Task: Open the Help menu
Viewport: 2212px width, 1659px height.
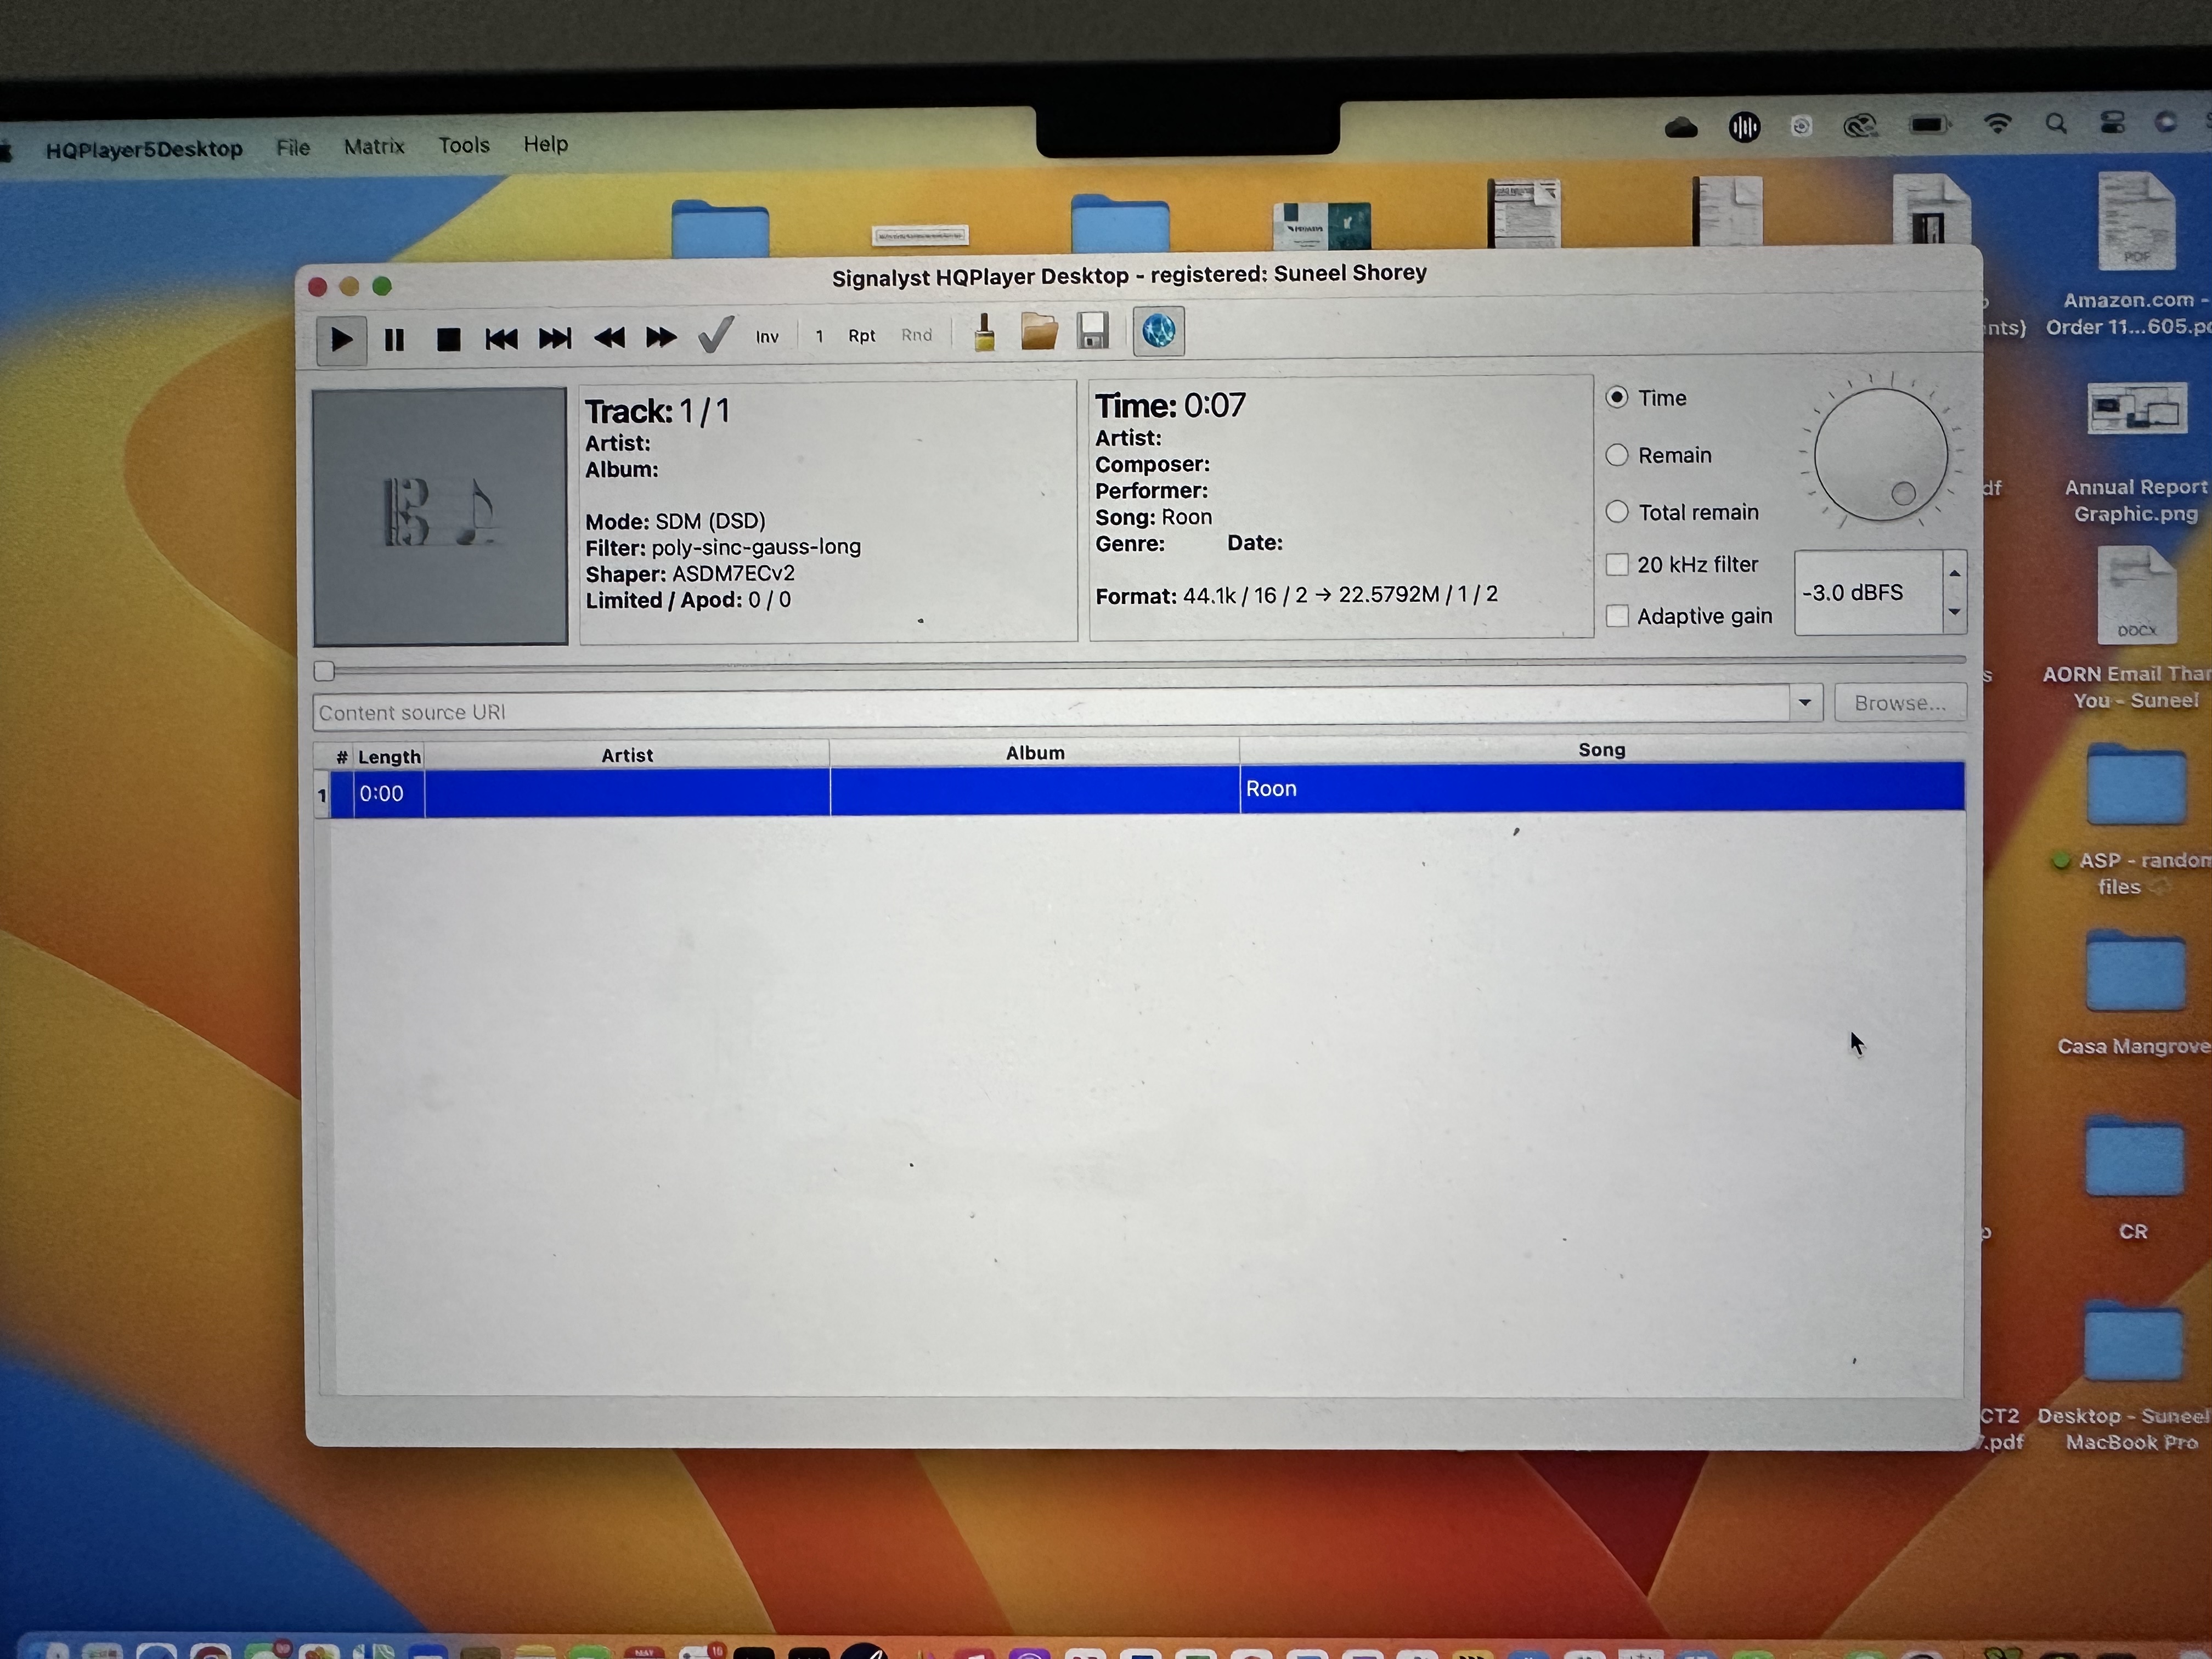Action: coord(546,144)
